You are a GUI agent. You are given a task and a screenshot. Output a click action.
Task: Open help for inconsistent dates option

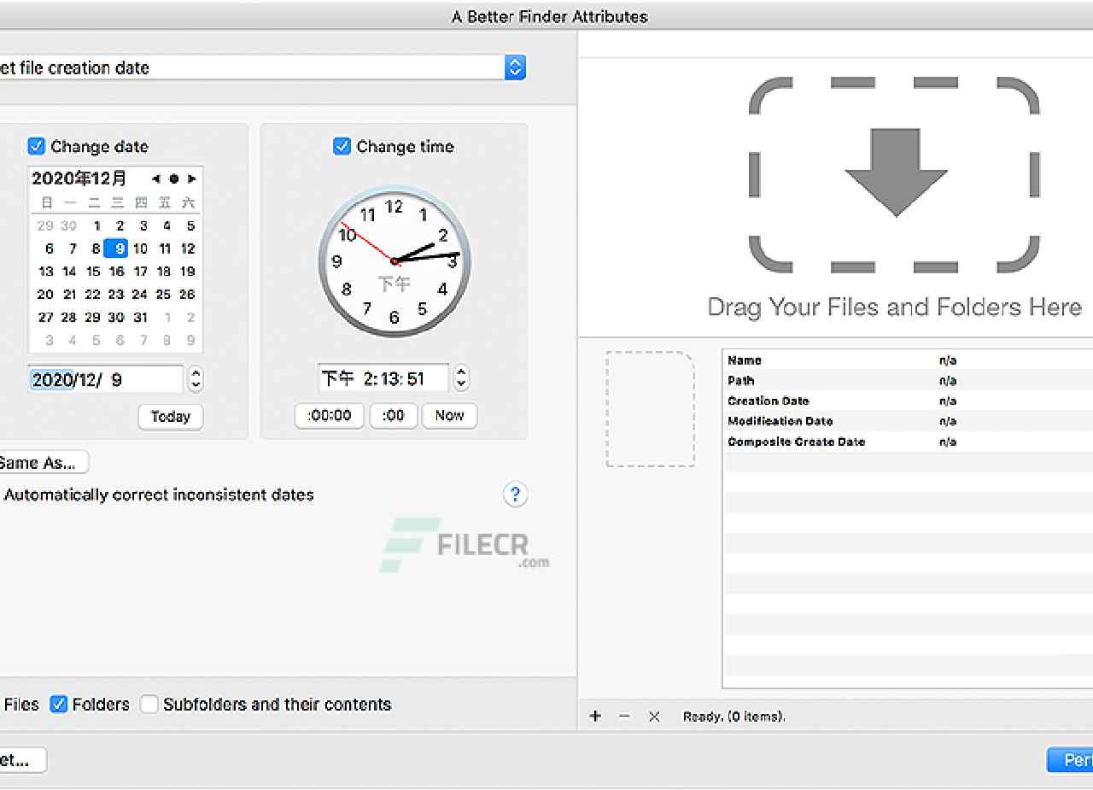tap(515, 494)
